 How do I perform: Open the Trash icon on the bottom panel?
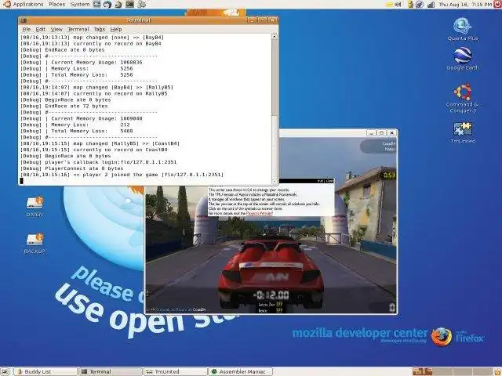coord(498,371)
